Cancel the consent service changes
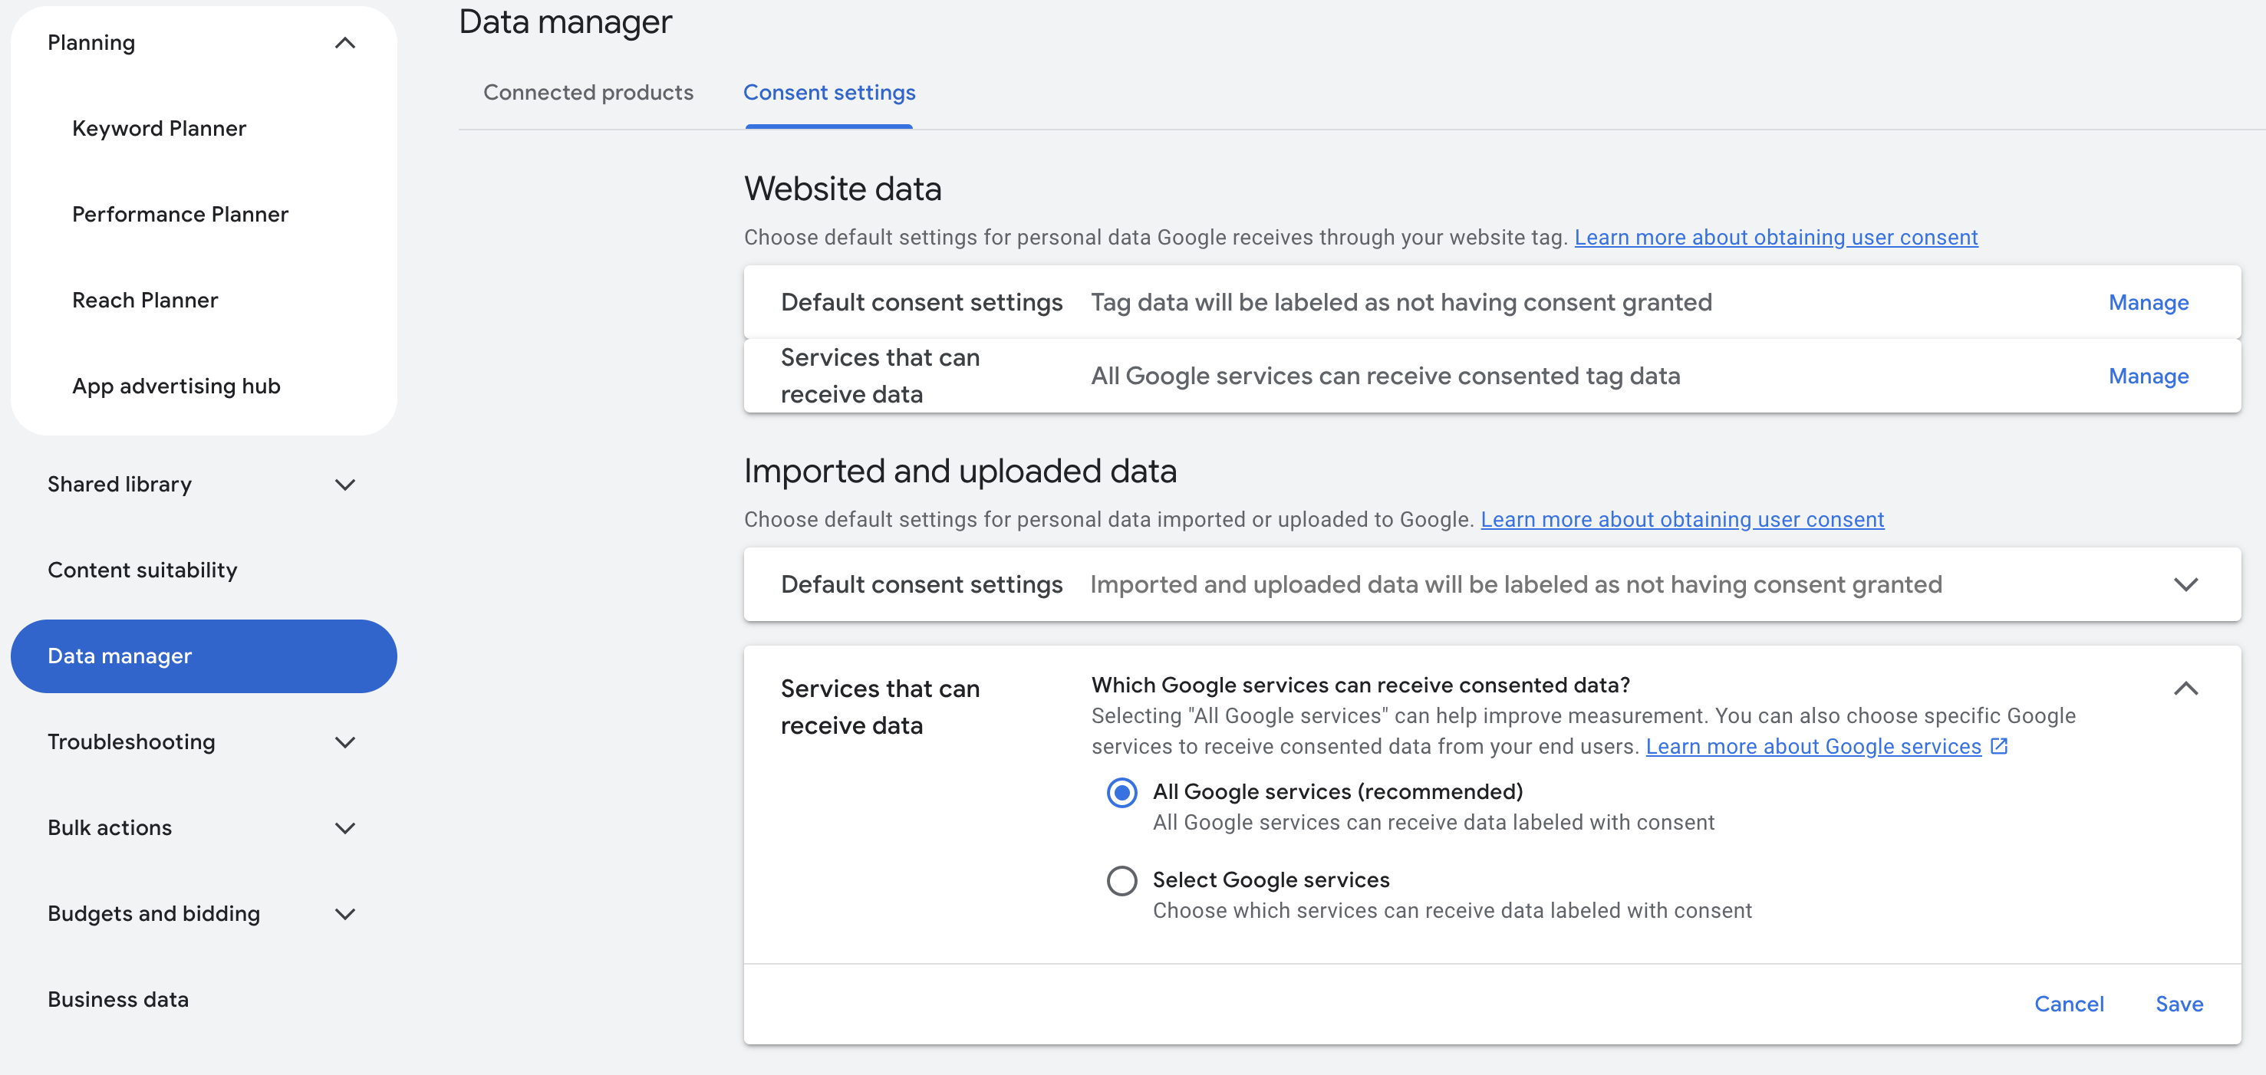2266x1075 pixels. point(2069,1004)
